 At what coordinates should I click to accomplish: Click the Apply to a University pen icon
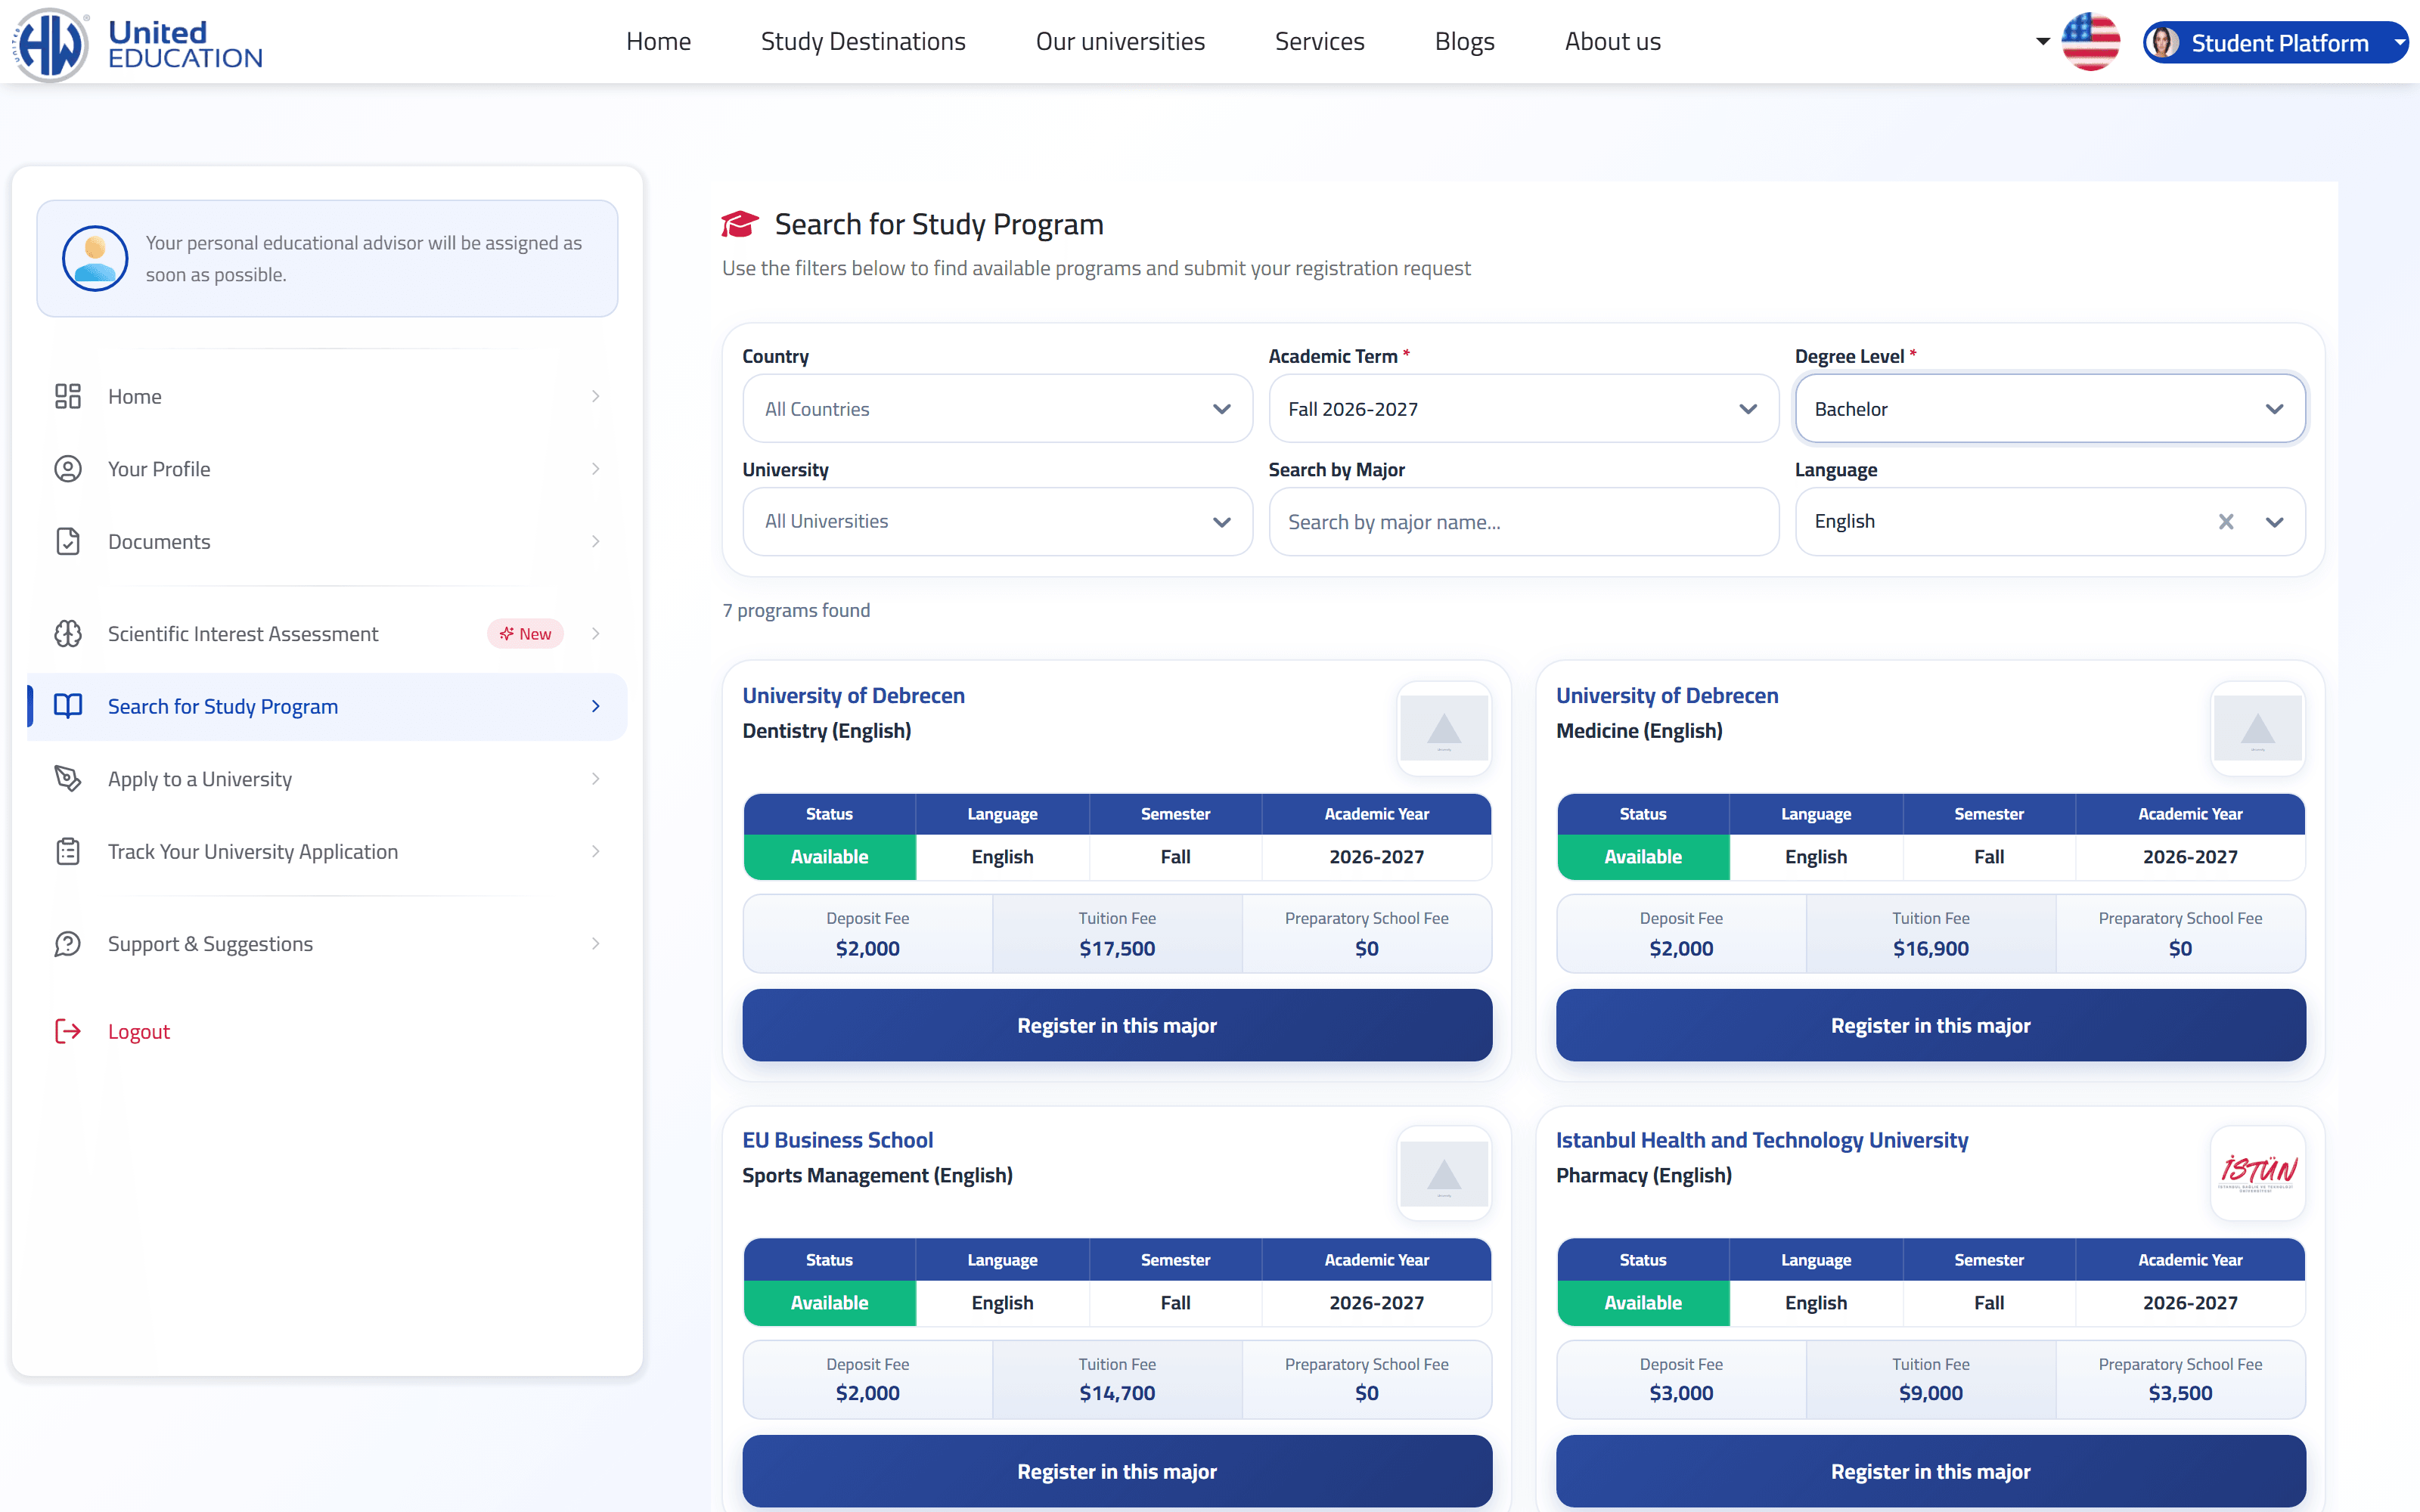68,778
